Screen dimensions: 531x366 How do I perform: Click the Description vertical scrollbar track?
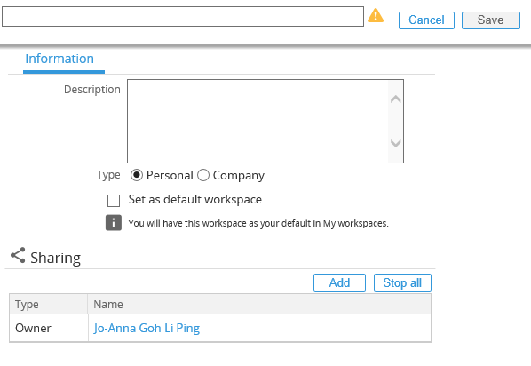[395, 122]
